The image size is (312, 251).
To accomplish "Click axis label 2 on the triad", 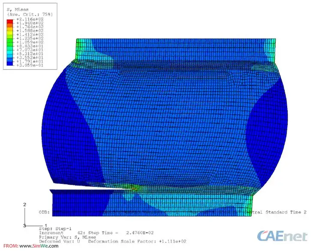I will tap(25, 204).
